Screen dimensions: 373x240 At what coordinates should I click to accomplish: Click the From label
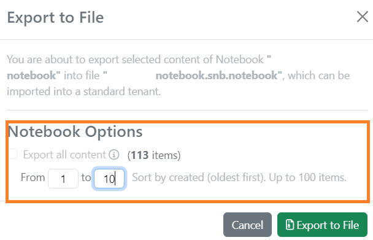tap(33, 177)
